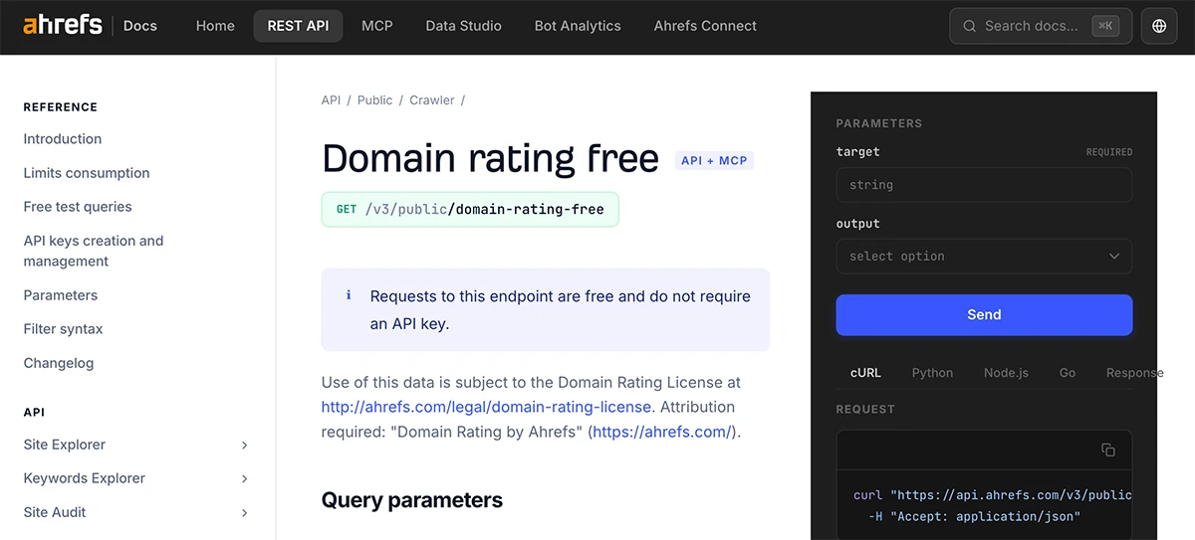
Task: Expand Site Audit section
Action: coord(136,512)
